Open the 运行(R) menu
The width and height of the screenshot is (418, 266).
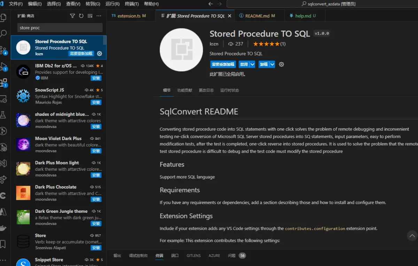pyautogui.click(x=112, y=4)
